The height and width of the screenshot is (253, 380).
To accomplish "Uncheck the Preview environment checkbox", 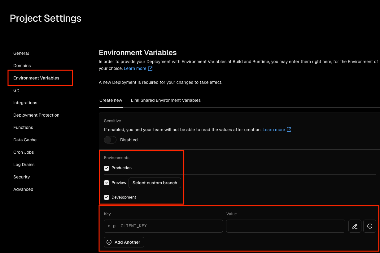I will click(x=107, y=183).
